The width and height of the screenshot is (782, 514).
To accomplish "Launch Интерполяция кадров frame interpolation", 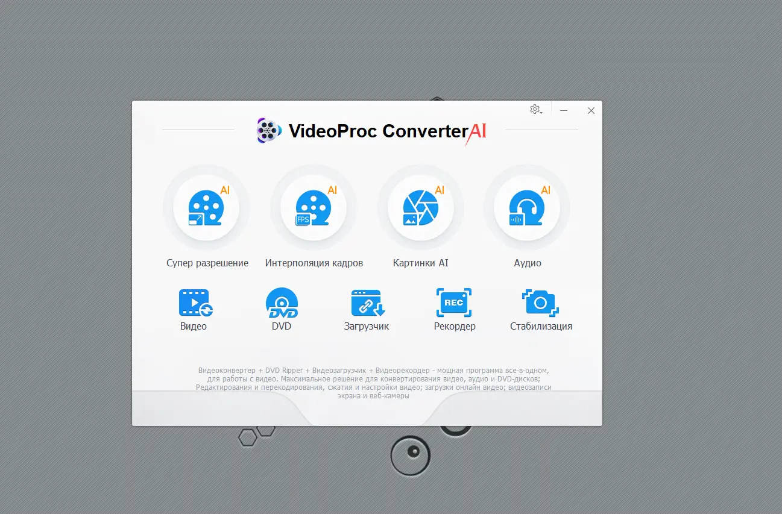I will [x=314, y=208].
